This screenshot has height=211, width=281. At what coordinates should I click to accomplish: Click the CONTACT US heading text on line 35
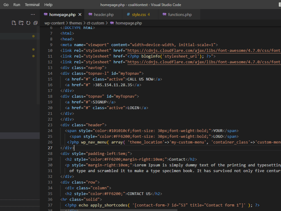point(139,194)
